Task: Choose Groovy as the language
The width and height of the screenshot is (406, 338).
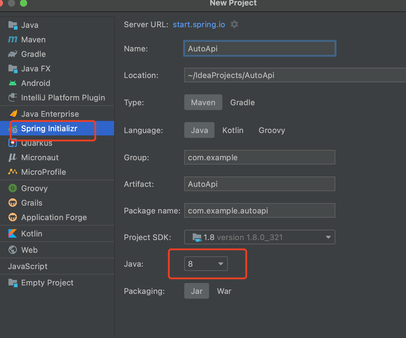Action: 272,130
